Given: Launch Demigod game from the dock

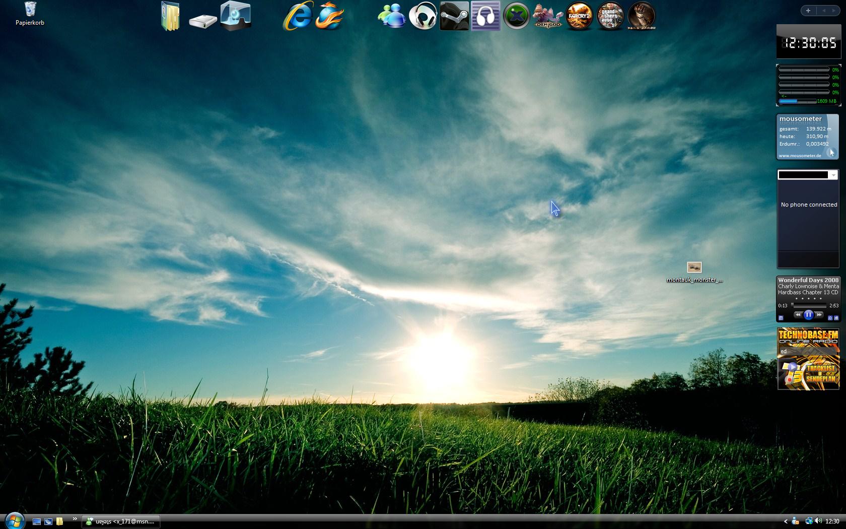Looking at the screenshot, I should click(548, 16).
